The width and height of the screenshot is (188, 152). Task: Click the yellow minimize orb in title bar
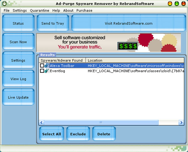(170, 3)
